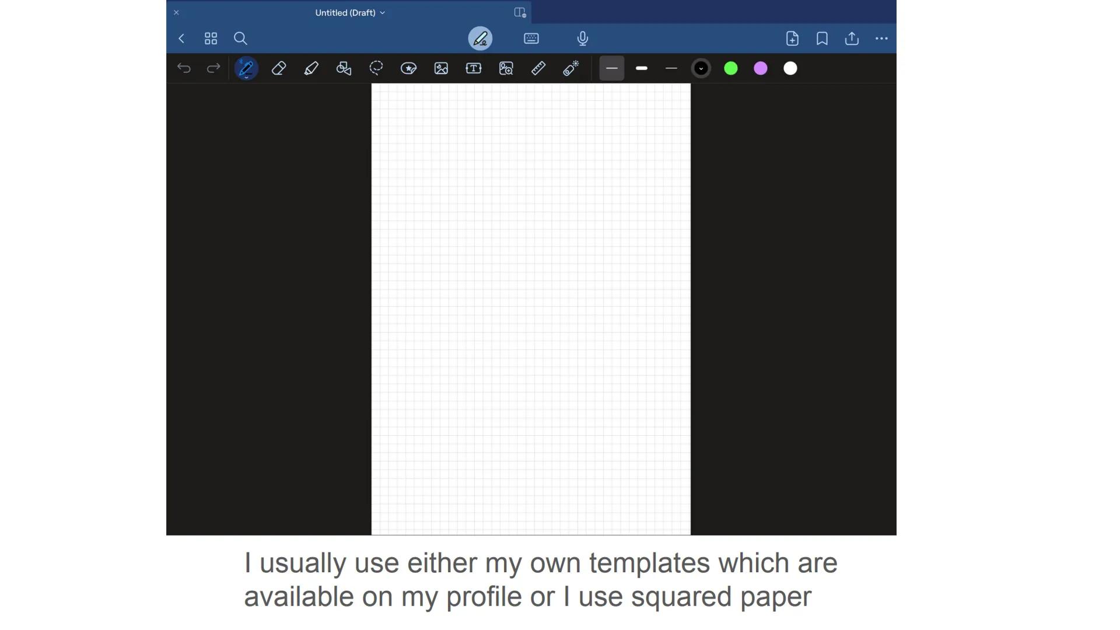Open the page thumbnails grid view
Image resolution: width=1120 pixels, height=630 pixels.
[211, 38]
